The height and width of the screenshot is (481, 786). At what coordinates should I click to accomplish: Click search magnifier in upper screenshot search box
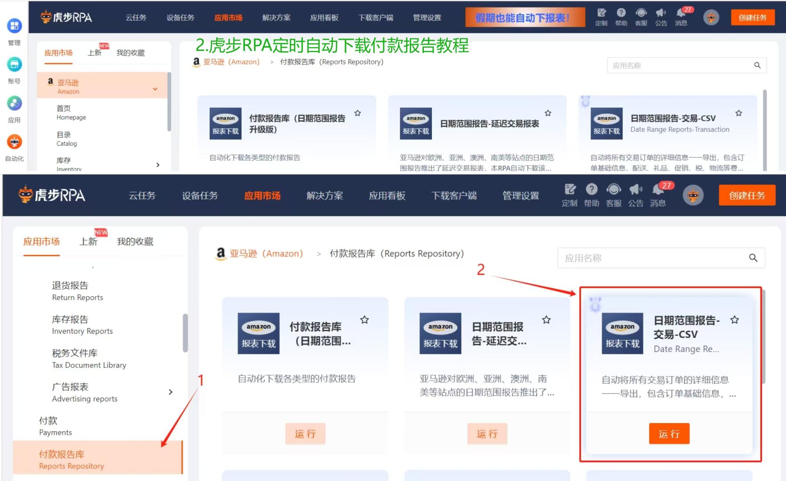point(757,65)
